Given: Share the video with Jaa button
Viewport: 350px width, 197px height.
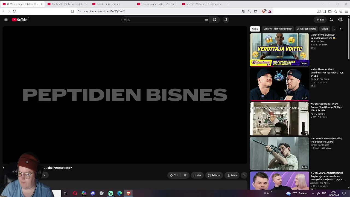Looking at the screenshot, I should [x=197, y=175].
